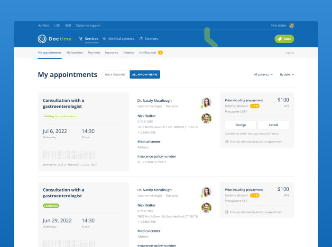Open Nick Walter's photo in Jun 29 card
This screenshot has width=332, height=247.
tap(206, 208)
